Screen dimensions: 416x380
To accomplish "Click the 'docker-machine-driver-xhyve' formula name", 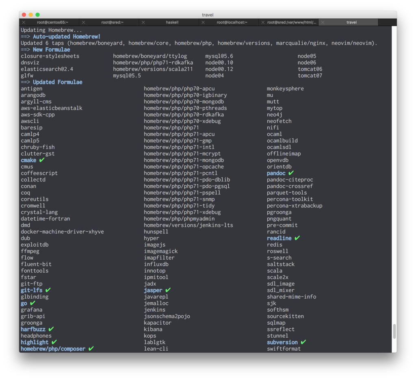I will coord(62,232).
